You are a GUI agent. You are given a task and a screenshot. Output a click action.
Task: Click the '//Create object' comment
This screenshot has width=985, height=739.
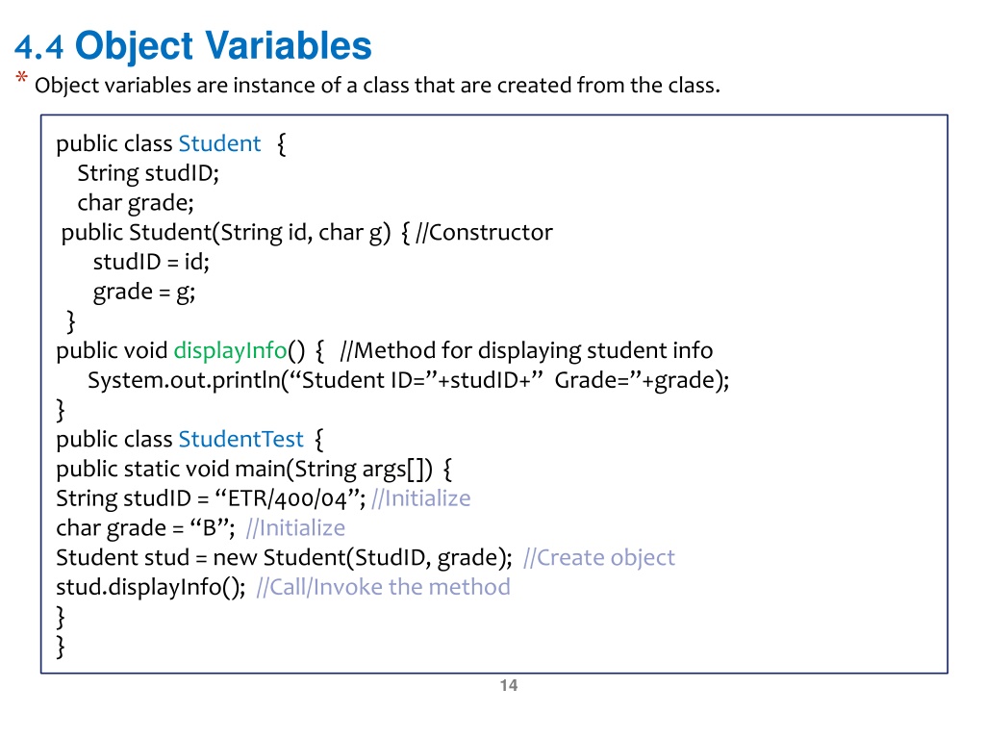tap(598, 557)
